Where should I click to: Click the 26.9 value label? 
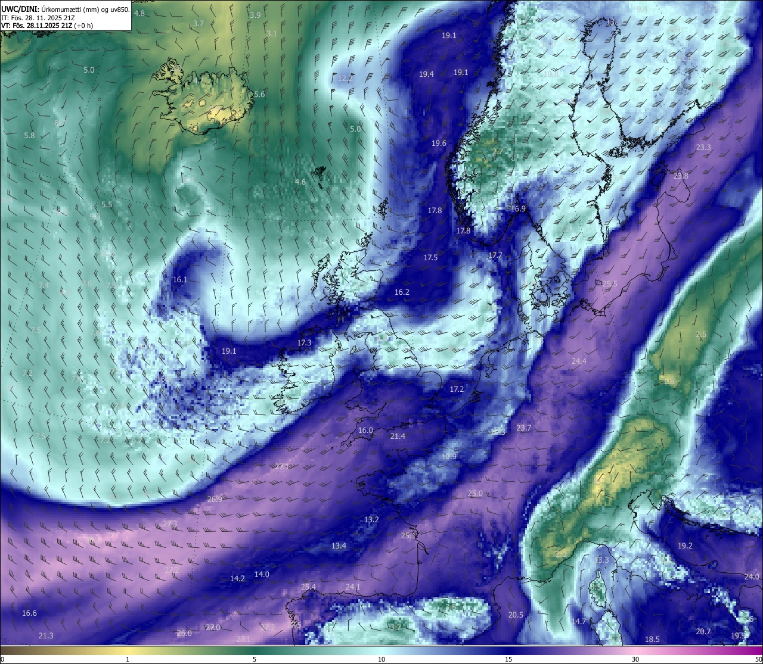(x=215, y=500)
